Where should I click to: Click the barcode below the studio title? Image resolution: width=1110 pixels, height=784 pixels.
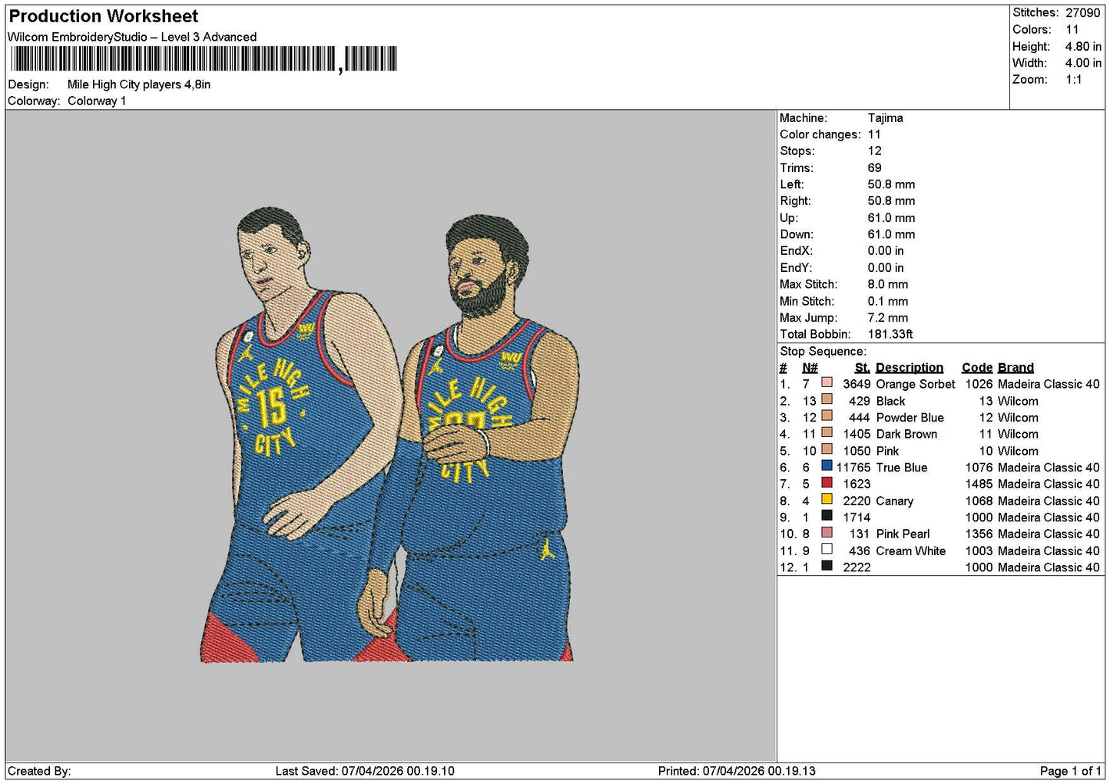(204, 59)
